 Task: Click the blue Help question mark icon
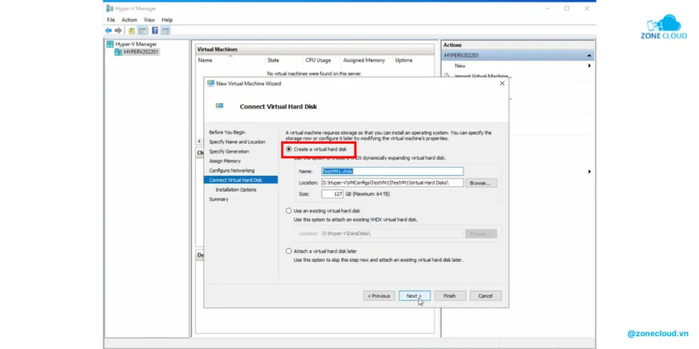[155, 31]
